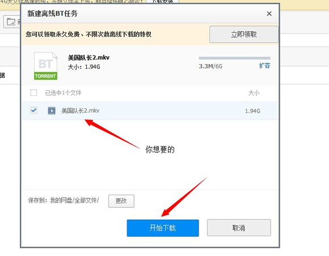Click the new folder icon behind the dialog
Screen dimensions: 329x256
click(x=11, y=22)
